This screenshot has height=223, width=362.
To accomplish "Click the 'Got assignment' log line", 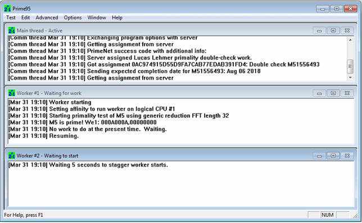I will tap(164, 64).
